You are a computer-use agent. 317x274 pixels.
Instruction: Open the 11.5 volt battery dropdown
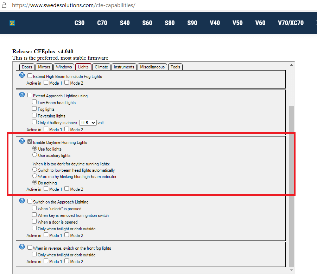tap(88, 123)
